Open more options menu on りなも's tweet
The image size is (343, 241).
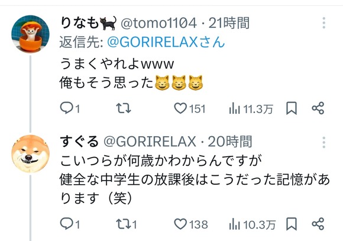[x=324, y=23]
